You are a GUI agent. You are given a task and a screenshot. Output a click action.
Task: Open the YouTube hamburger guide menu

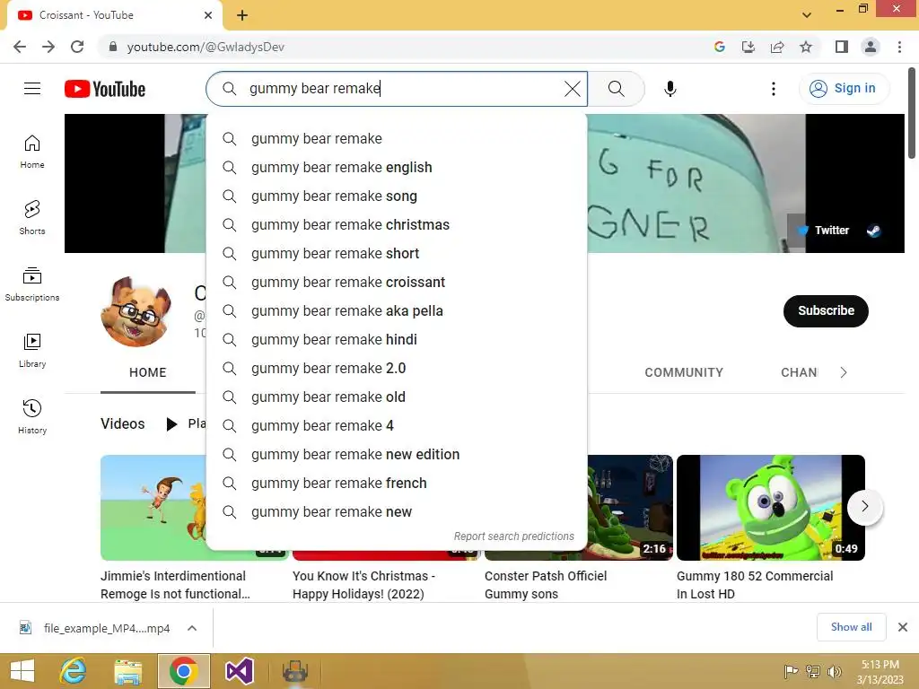click(32, 89)
